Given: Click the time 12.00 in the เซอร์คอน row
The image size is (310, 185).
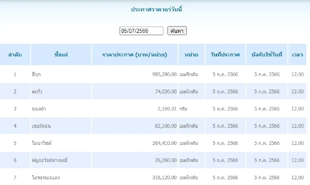Looking at the screenshot, I should coord(297,126).
